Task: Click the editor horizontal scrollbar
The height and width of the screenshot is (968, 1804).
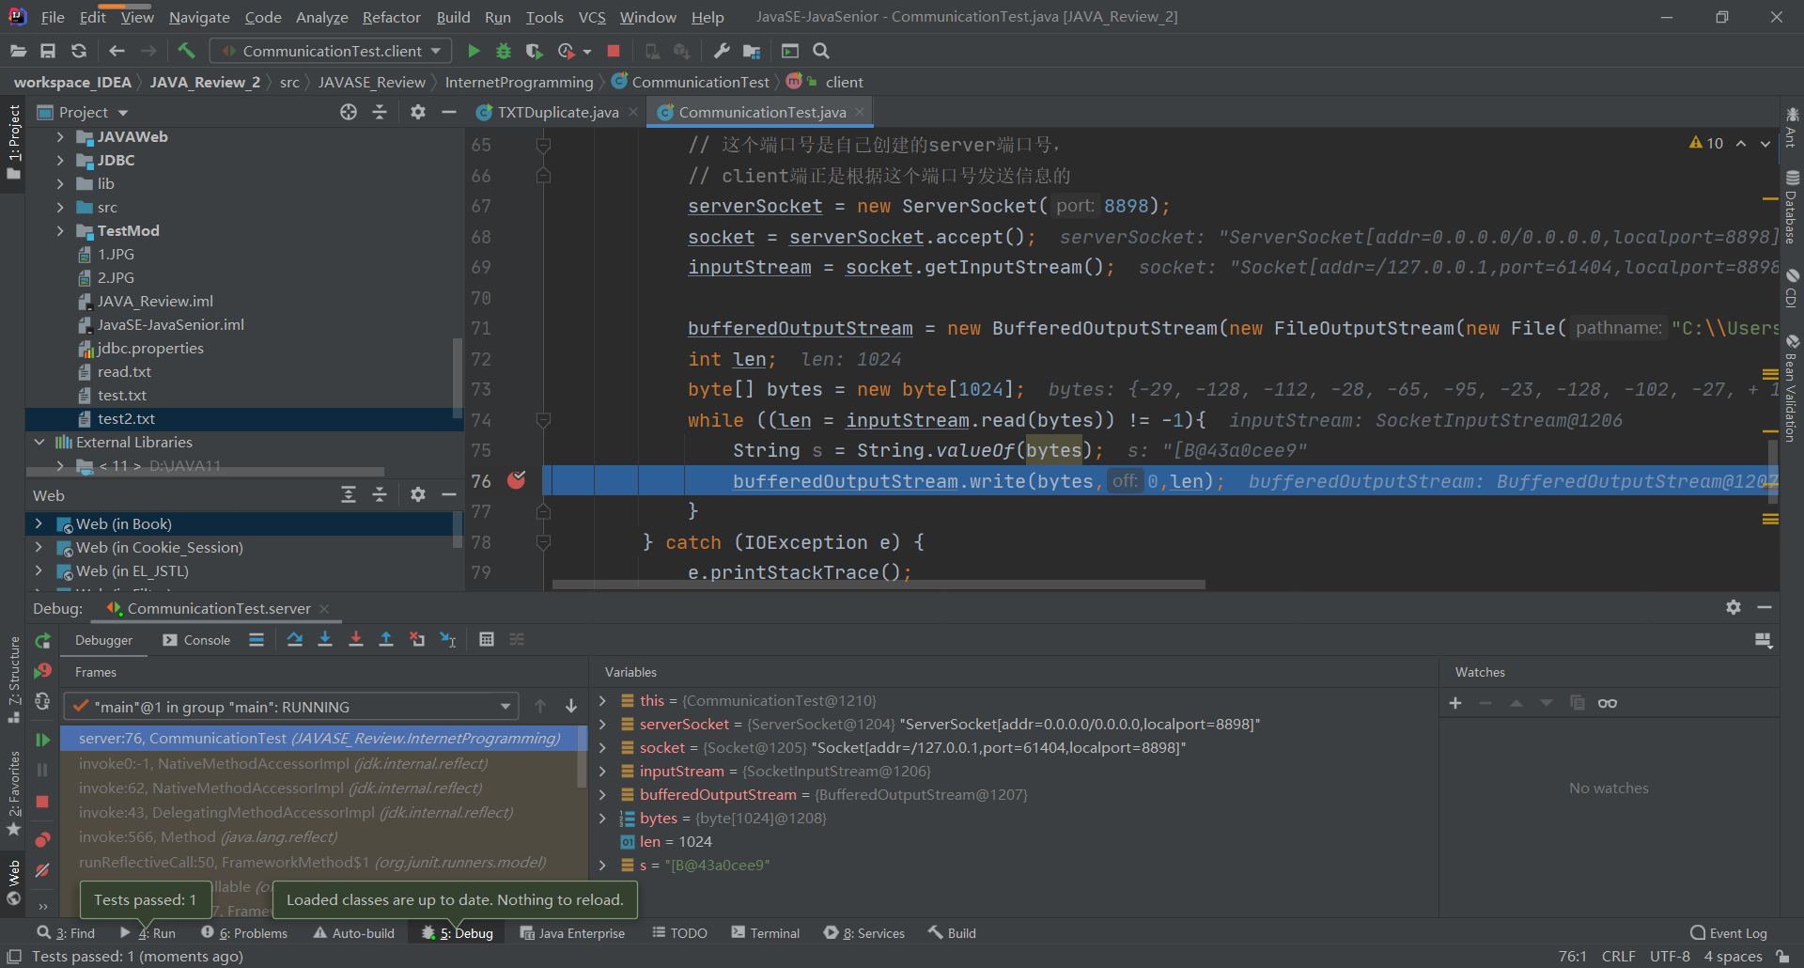Action: point(879,585)
